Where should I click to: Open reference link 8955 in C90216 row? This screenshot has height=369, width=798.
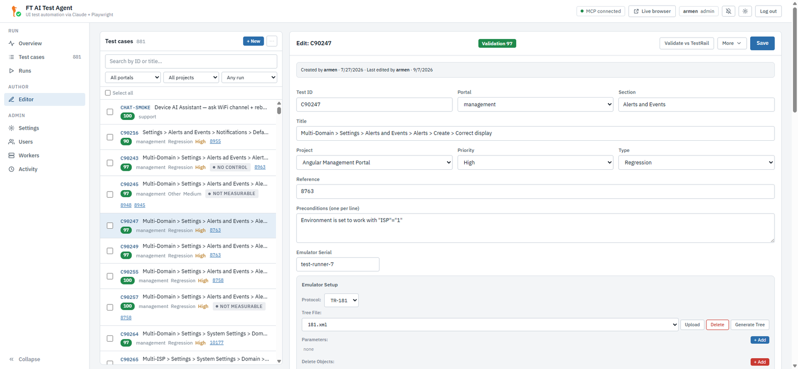tap(215, 142)
